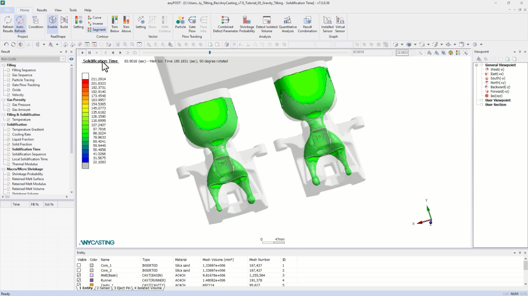Open Quantitative Analysis
This screenshot has height=296, width=528.
click(288, 24)
